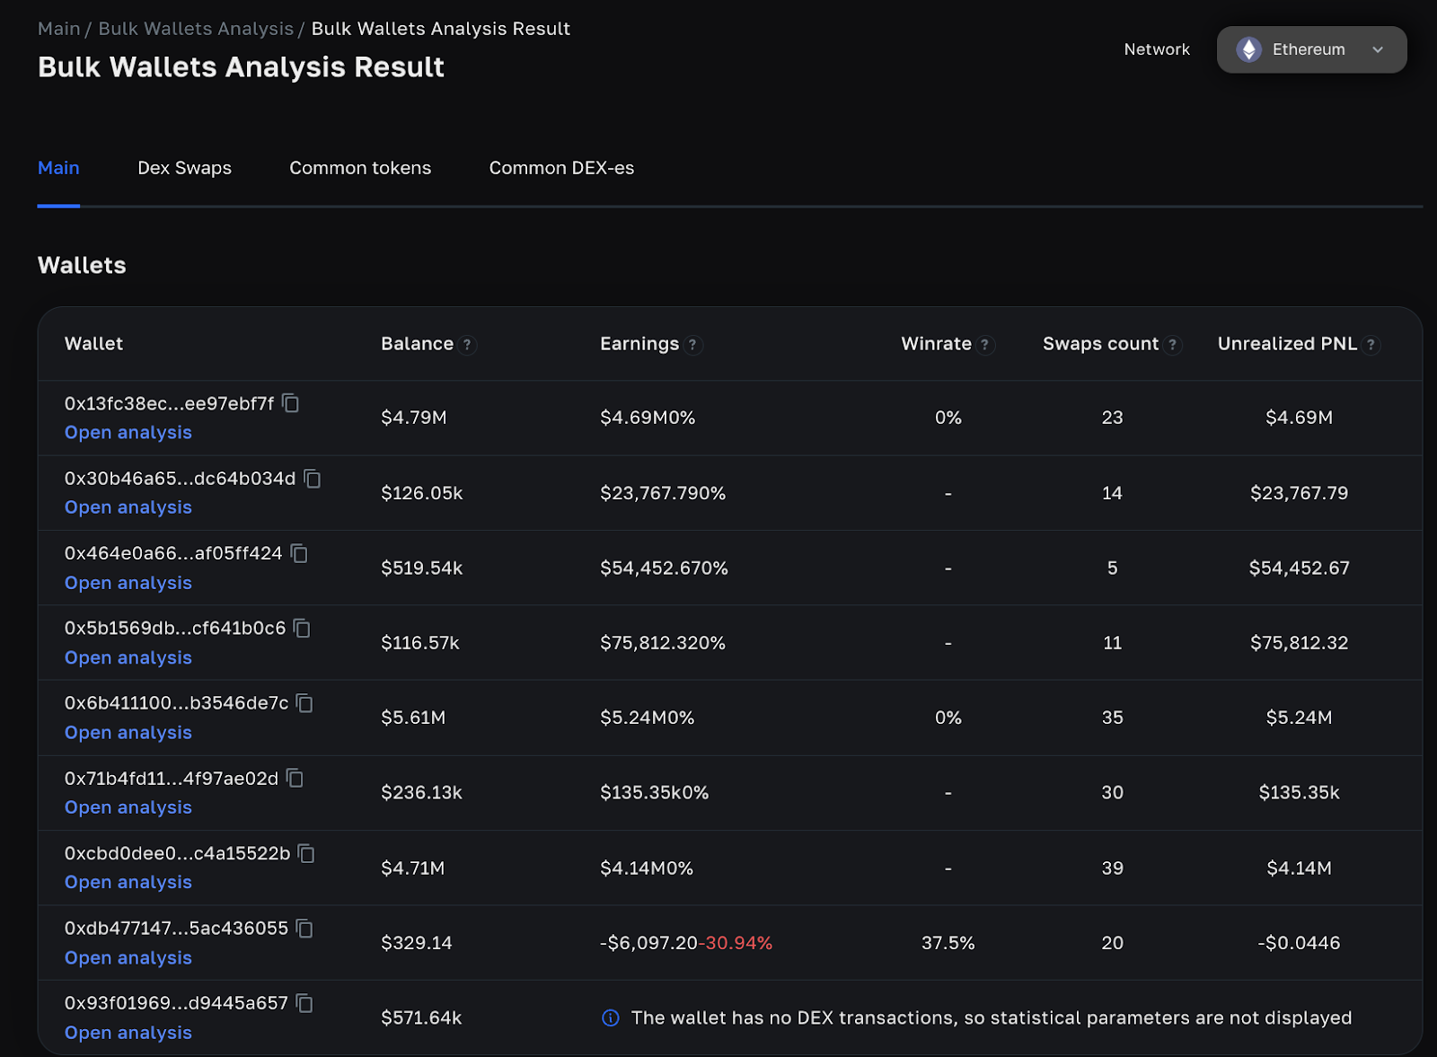Click the Balance column help icon
The image size is (1437, 1057).
(x=467, y=345)
